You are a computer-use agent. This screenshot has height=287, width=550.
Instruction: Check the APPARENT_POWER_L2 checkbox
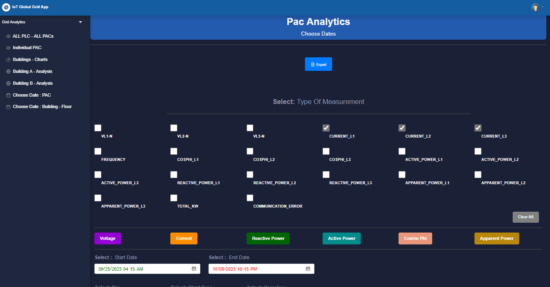coord(478,175)
